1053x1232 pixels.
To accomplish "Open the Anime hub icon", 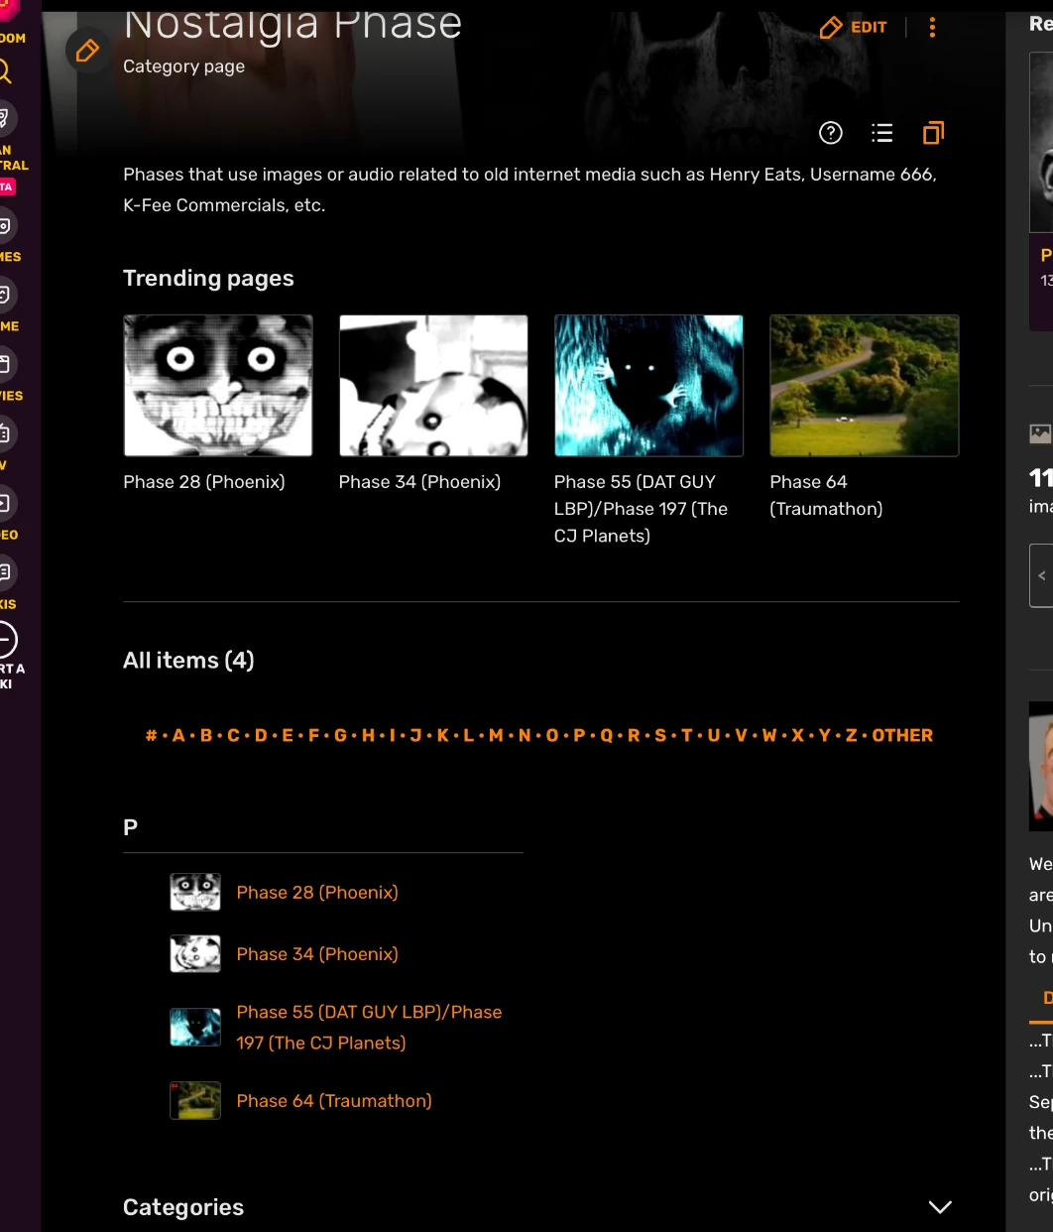I will (x=8, y=295).
